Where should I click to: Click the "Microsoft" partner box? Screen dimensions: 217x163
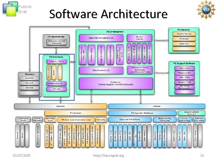tap(29, 83)
